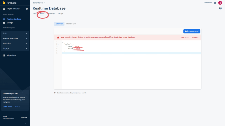Switch to the Data tab
Image resolution: width=225 pixels, height=126 pixels.
click(35, 14)
